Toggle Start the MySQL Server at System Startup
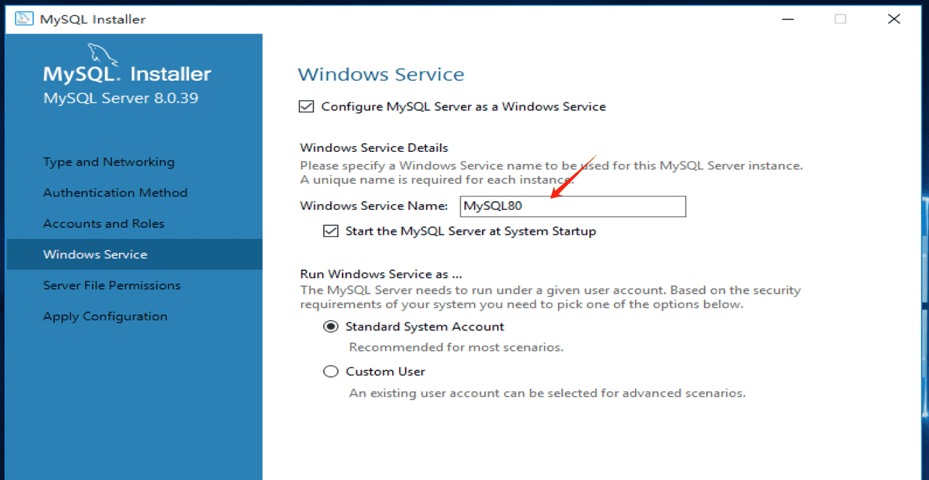 pos(331,232)
